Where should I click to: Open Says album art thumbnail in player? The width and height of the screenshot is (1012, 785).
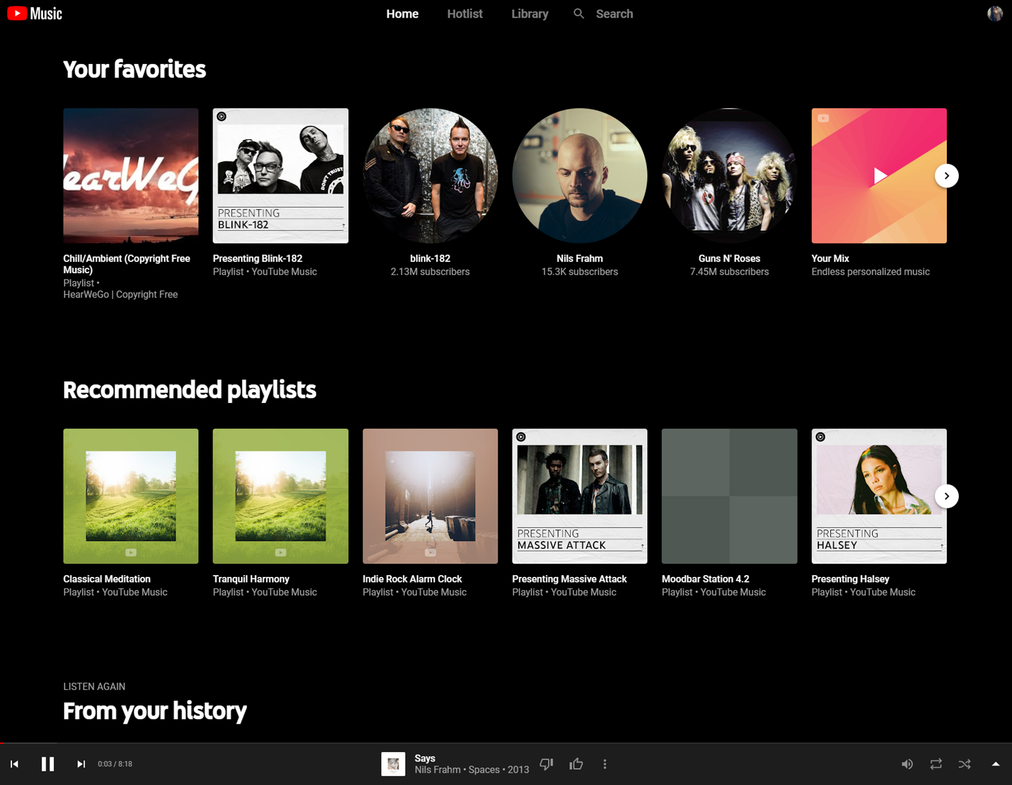tap(393, 764)
